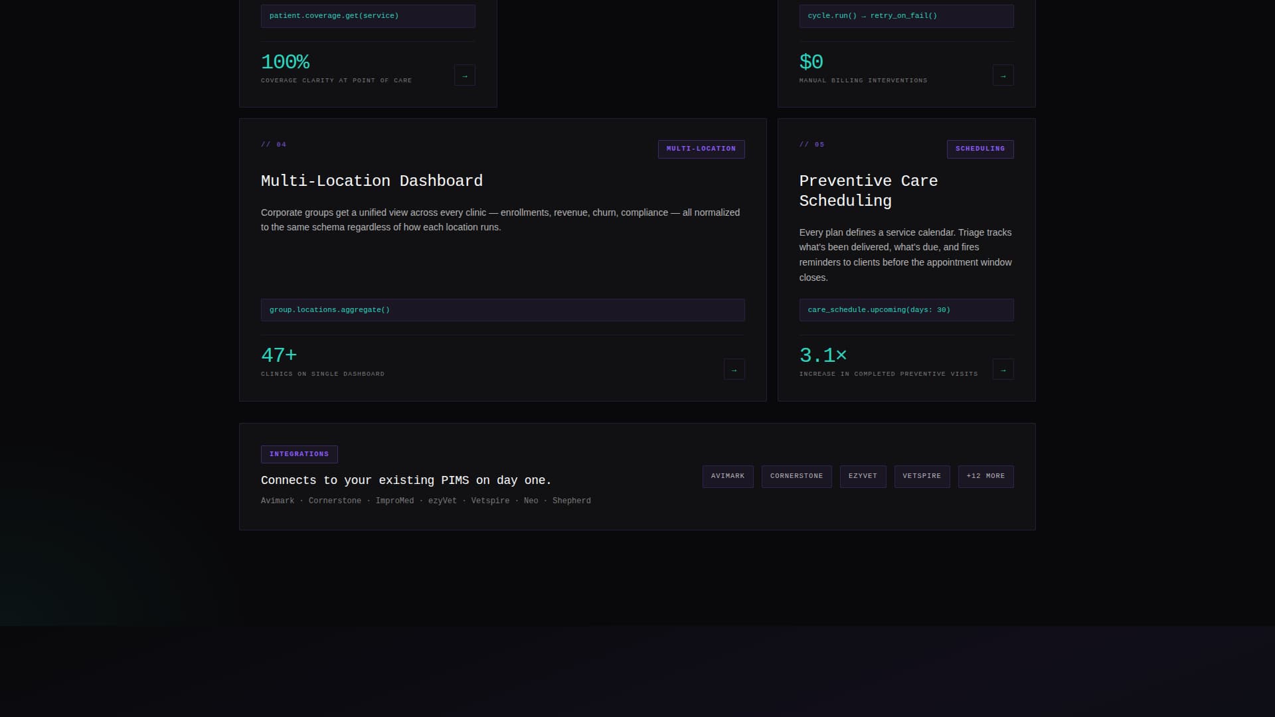The height and width of the screenshot is (717, 1275).
Task: Click 'COVERAGE CLARITY AT POINT OF CARE' label
Action: (x=336, y=81)
